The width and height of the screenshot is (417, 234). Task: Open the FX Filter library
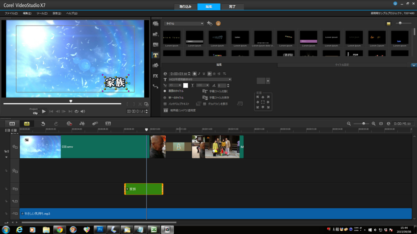[156, 76]
